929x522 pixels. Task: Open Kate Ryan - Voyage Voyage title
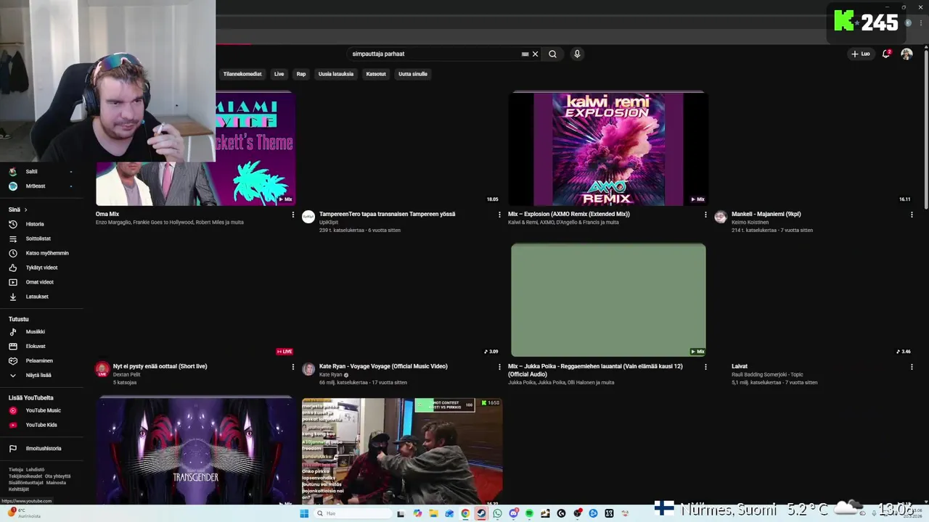click(383, 366)
